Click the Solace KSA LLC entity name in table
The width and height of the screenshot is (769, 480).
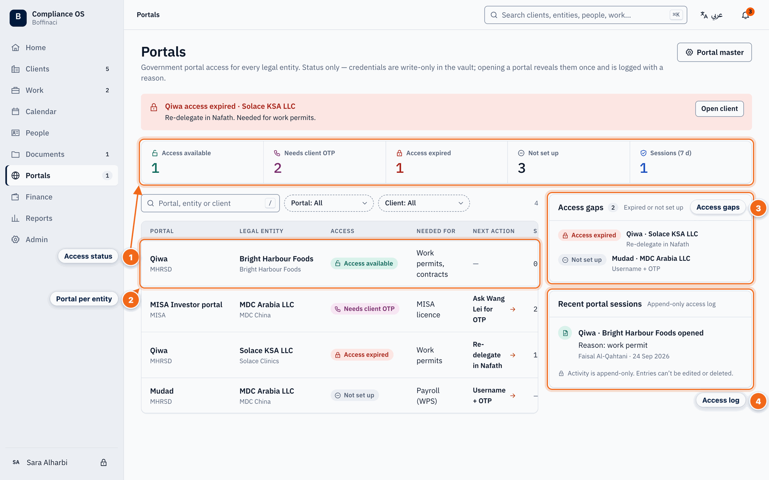[x=266, y=350]
